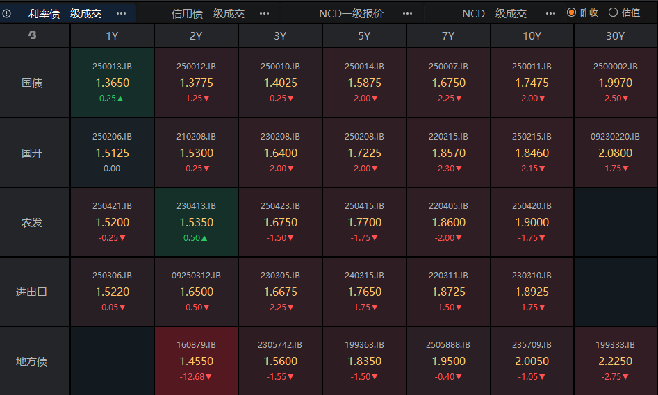Viewport: 658px width, 395px height.
Task: Click the 7Y column header
Action: pyautogui.click(x=448, y=35)
